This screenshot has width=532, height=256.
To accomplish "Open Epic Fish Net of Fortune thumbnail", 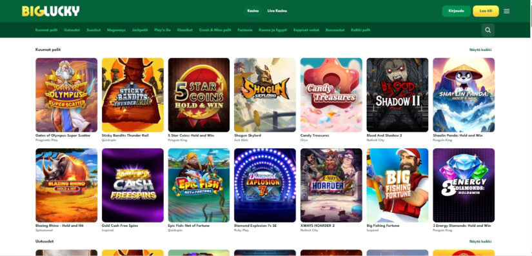I will pos(199,185).
